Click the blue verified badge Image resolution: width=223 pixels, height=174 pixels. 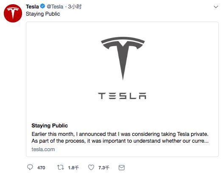tap(42, 6)
